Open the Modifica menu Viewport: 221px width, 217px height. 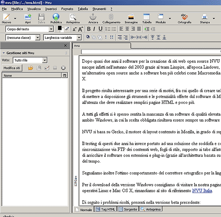point(17,9)
